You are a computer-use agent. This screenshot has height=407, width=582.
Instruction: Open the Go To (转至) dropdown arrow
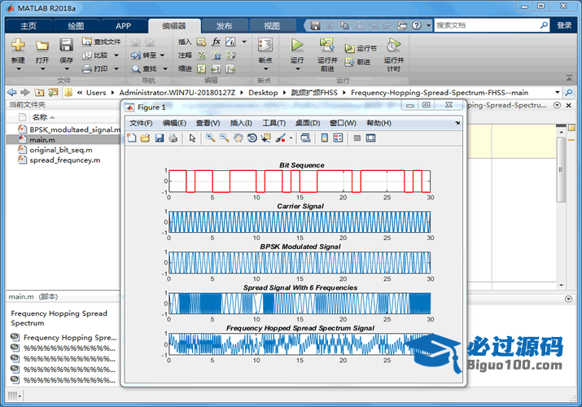coord(162,55)
